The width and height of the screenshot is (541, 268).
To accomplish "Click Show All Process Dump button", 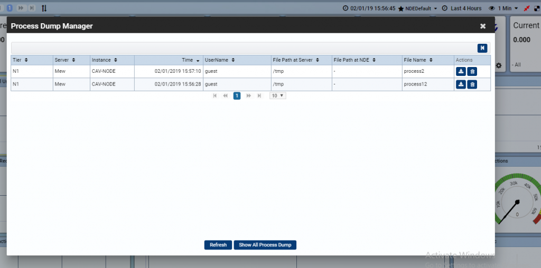I will (265, 245).
